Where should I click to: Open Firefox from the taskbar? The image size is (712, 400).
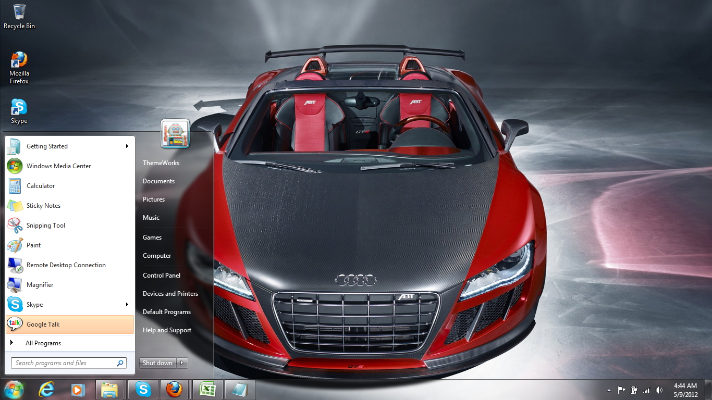click(x=175, y=390)
